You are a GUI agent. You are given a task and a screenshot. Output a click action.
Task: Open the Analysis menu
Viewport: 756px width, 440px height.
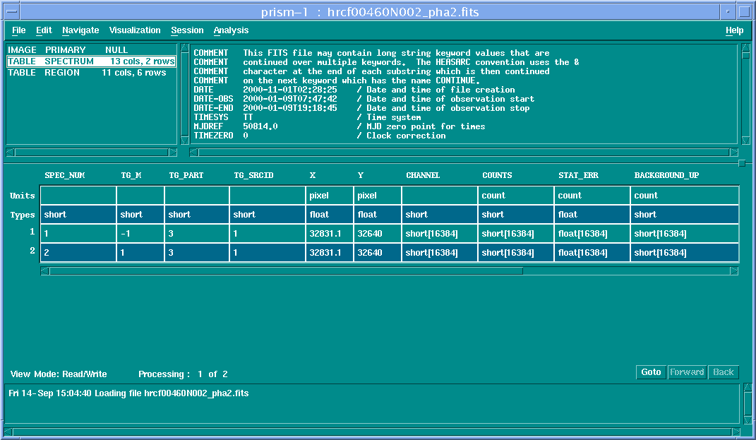232,30
